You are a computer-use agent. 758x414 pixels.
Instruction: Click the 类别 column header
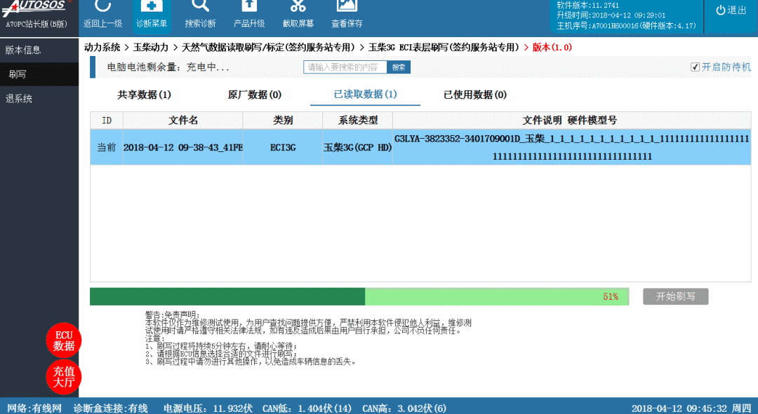tap(283, 120)
